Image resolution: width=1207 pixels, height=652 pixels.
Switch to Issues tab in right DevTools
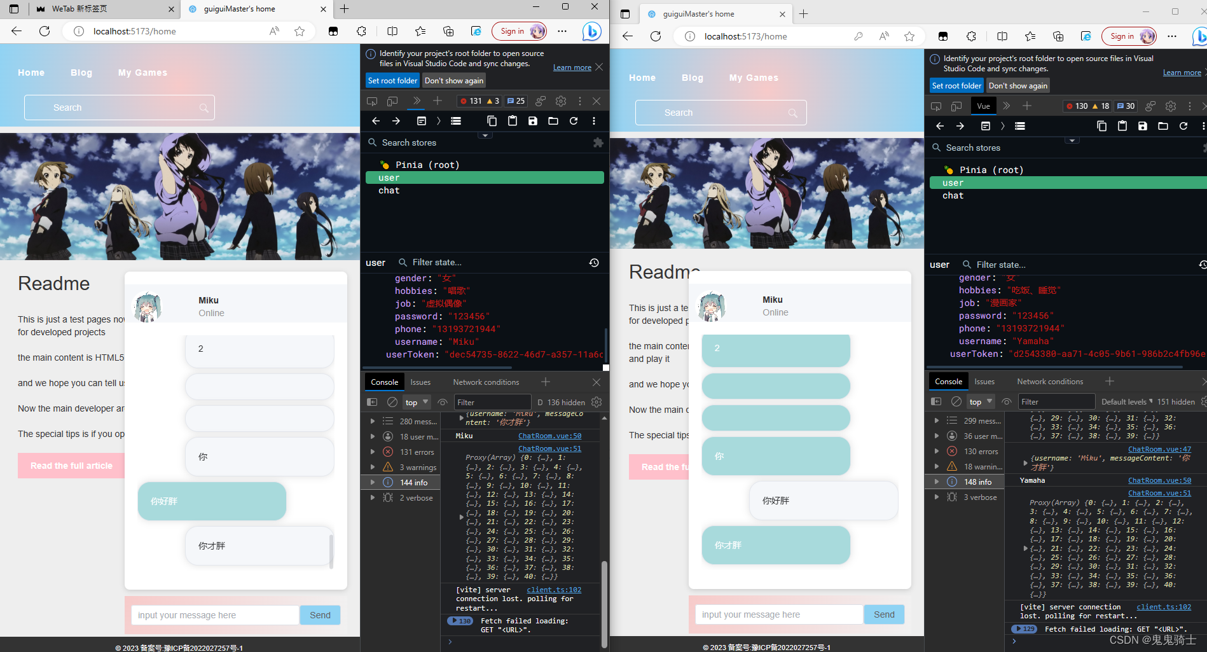(x=984, y=382)
